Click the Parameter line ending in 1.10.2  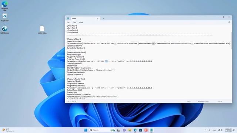tap(110, 61)
